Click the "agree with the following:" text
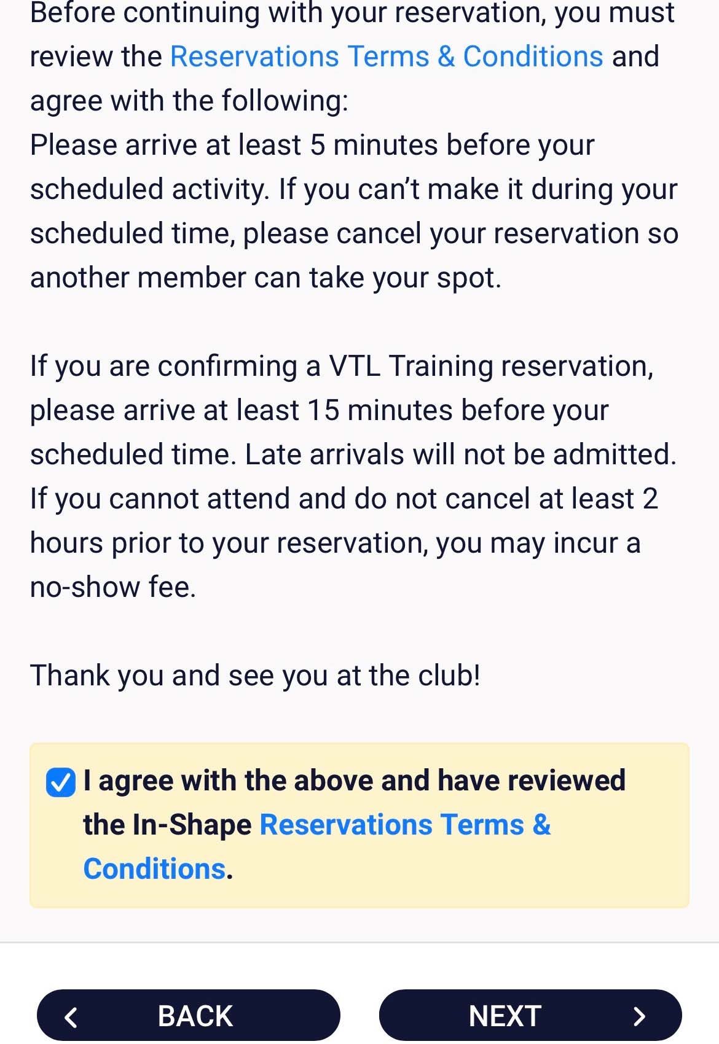The height and width of the screenshot is (1044, 719). point(189,101)
